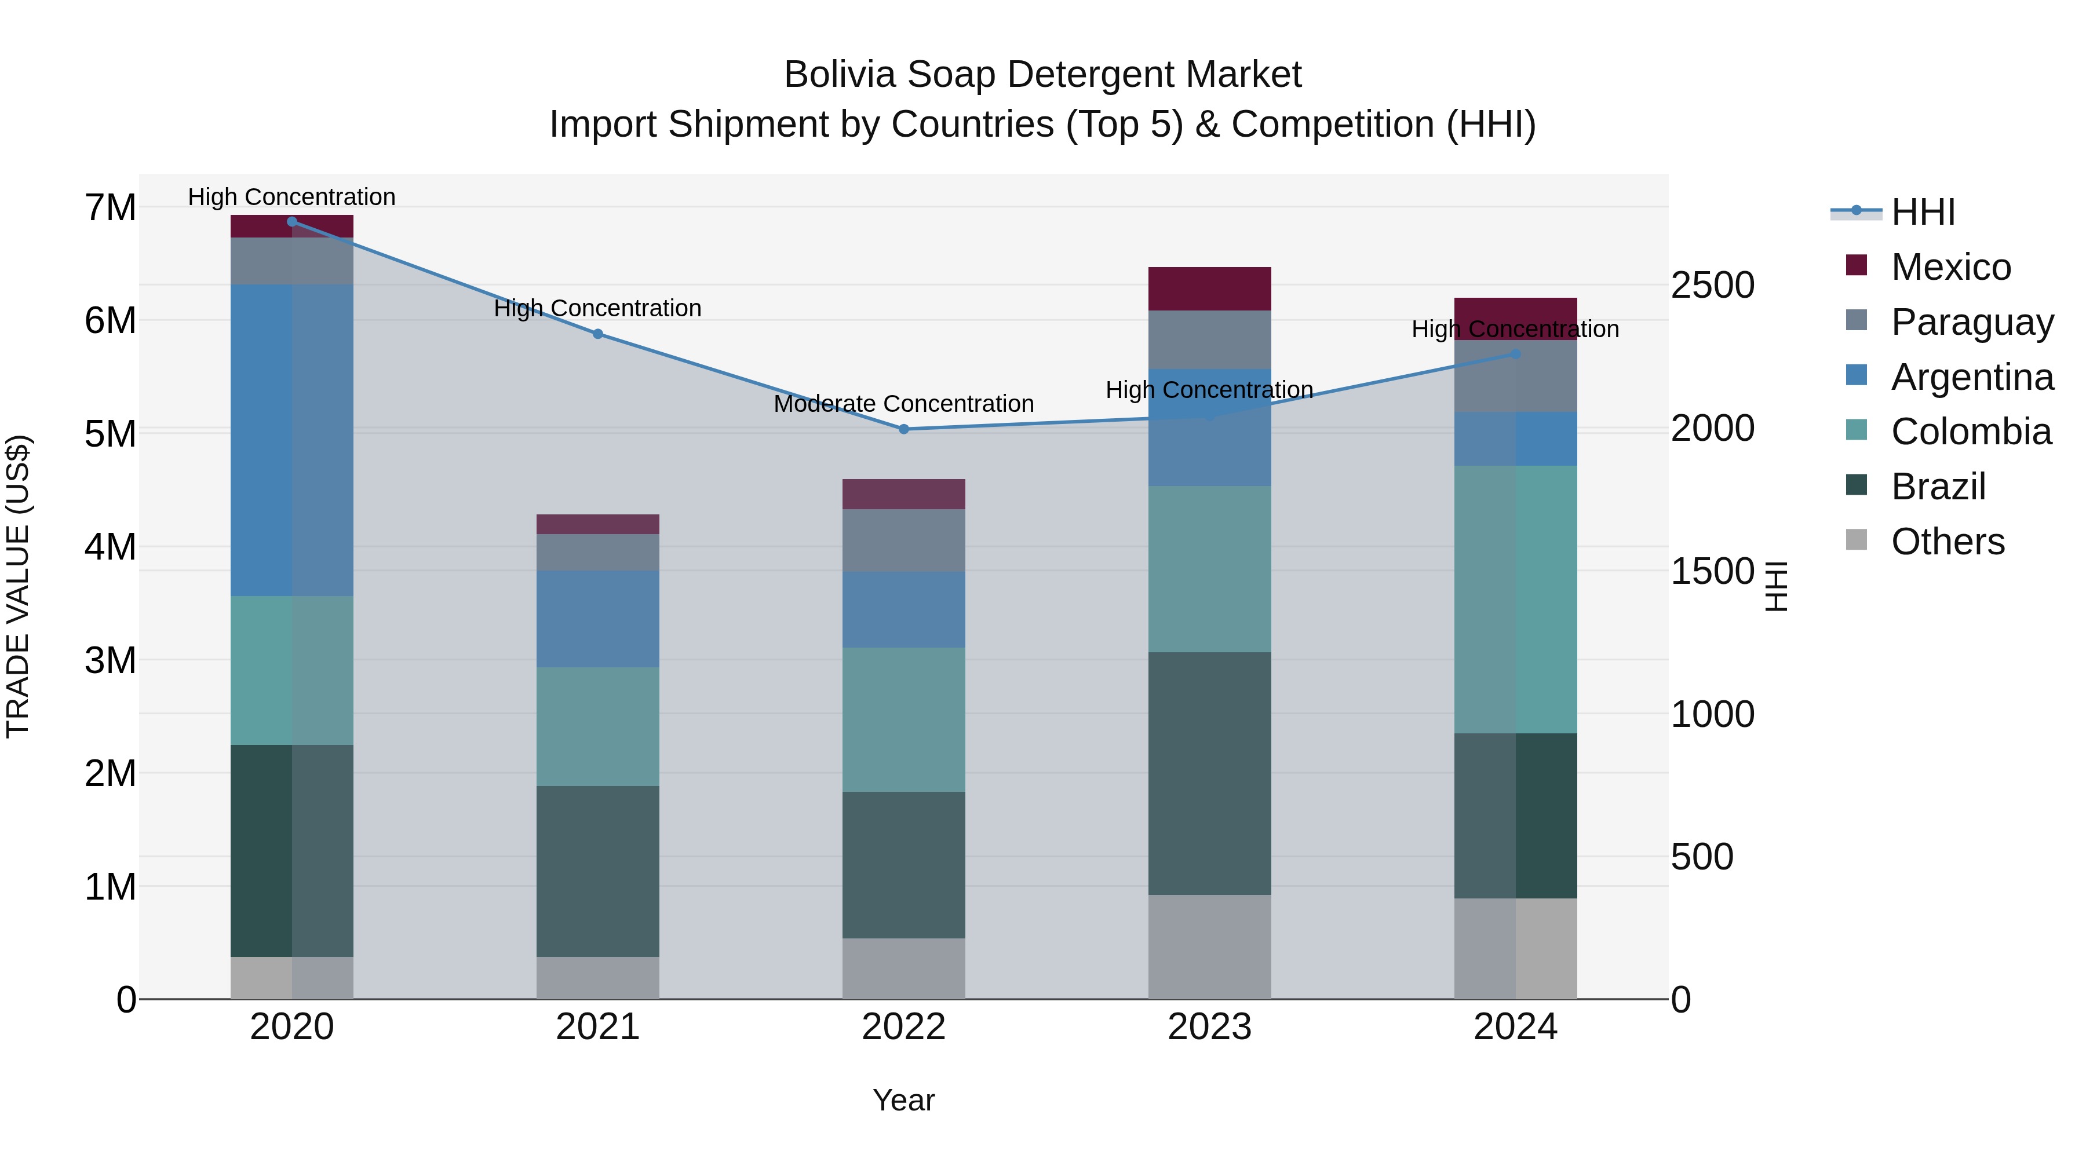Click the 2023 Others bar segment
This screenshot has width=2086, height=1173.
[x=1210, y=947]
